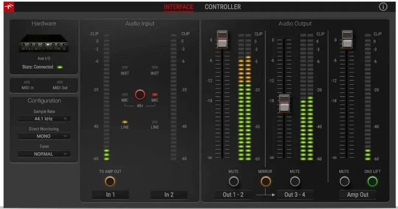This screenshot has width=398, height=209.
Task: Toggle the GND LIFT button
Action: click(x=372, y=181)
